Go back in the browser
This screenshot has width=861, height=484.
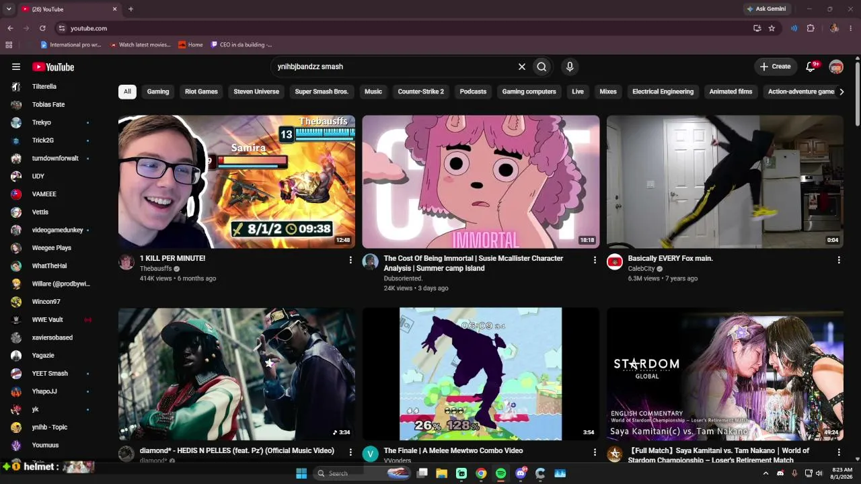click(10, 28)
